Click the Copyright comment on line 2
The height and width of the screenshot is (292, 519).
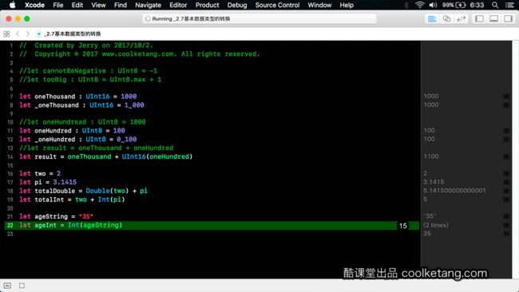pyautogui.click(x=140, y=54)
